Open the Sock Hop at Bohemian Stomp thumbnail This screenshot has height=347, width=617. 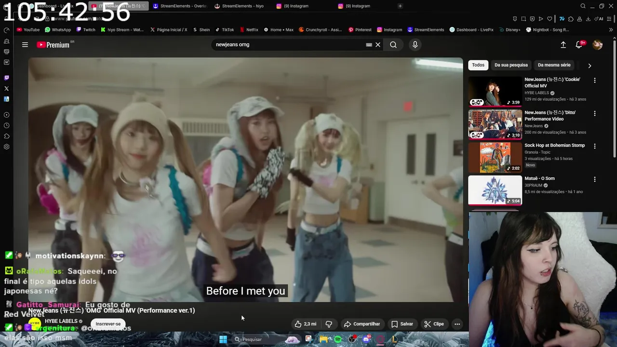(x=495, y=158)
